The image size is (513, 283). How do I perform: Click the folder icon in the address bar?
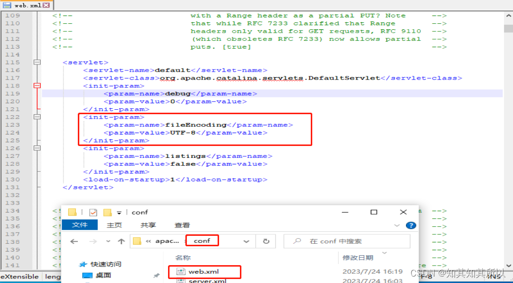point(137,241)
